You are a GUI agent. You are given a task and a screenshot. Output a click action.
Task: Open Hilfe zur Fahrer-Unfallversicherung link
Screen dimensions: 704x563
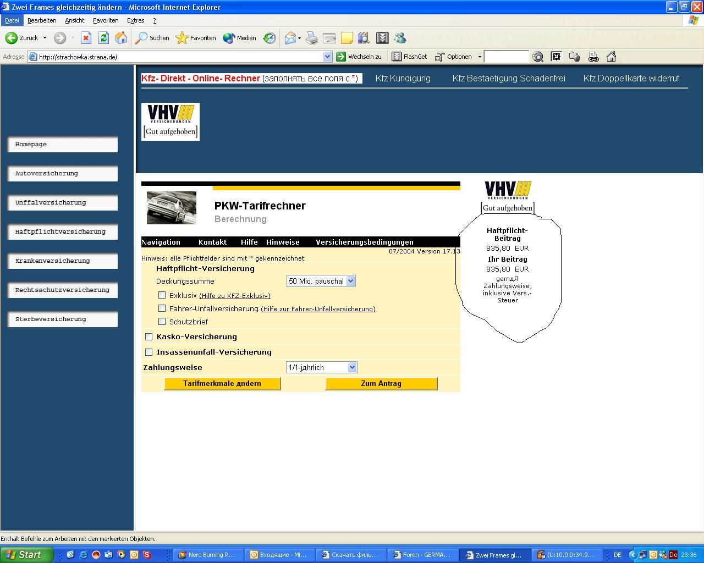318,309
